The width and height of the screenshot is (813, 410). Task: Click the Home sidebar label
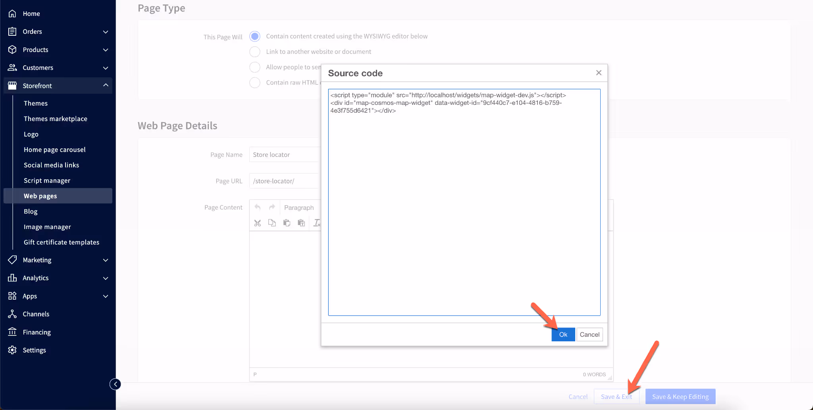point(31,13)
